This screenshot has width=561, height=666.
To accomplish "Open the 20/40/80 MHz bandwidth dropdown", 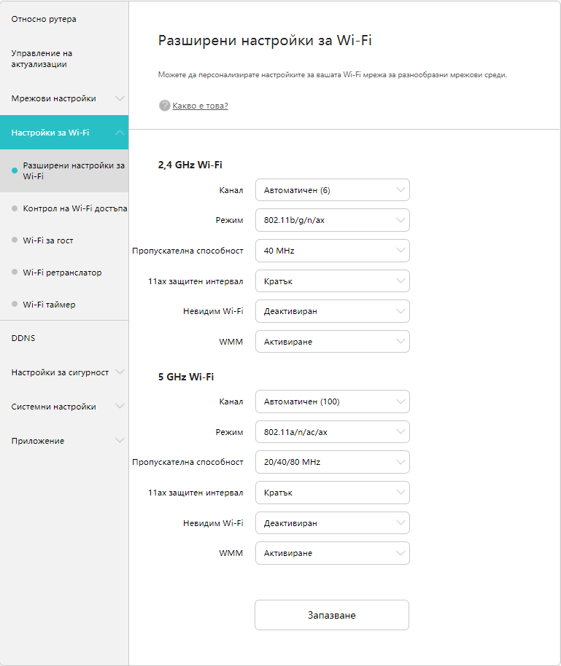I will tap(332, 462).
